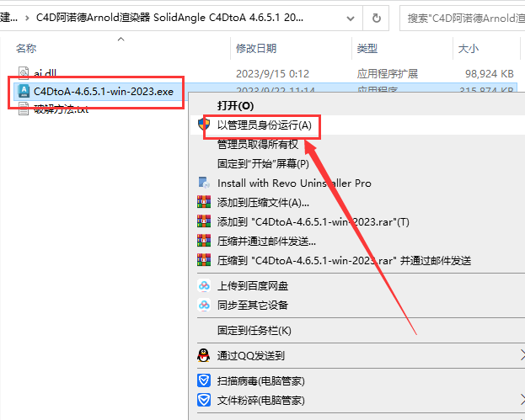525x420 pixels.
Task: Choose 固定到"开始"屏幕(P)
Action: point(263,164)
